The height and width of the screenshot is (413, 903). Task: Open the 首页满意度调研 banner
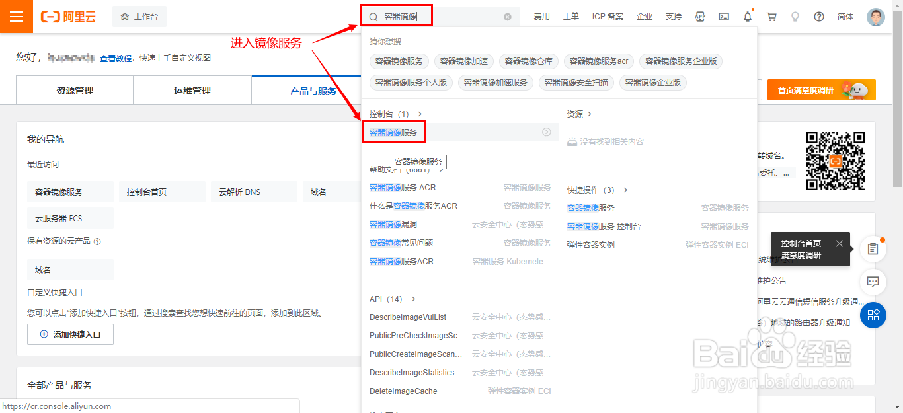tap(821, 90)
